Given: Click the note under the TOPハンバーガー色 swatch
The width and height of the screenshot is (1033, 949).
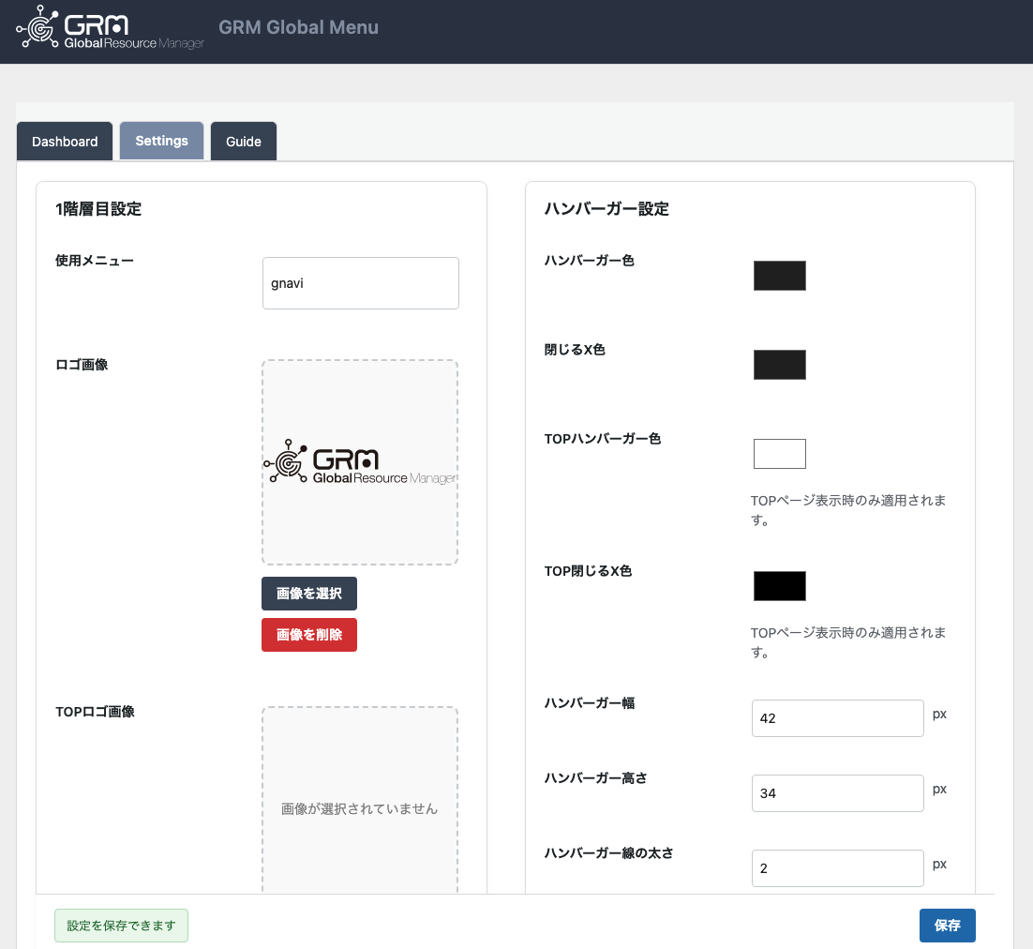Looking at the screenshot, I should [848, 510].
